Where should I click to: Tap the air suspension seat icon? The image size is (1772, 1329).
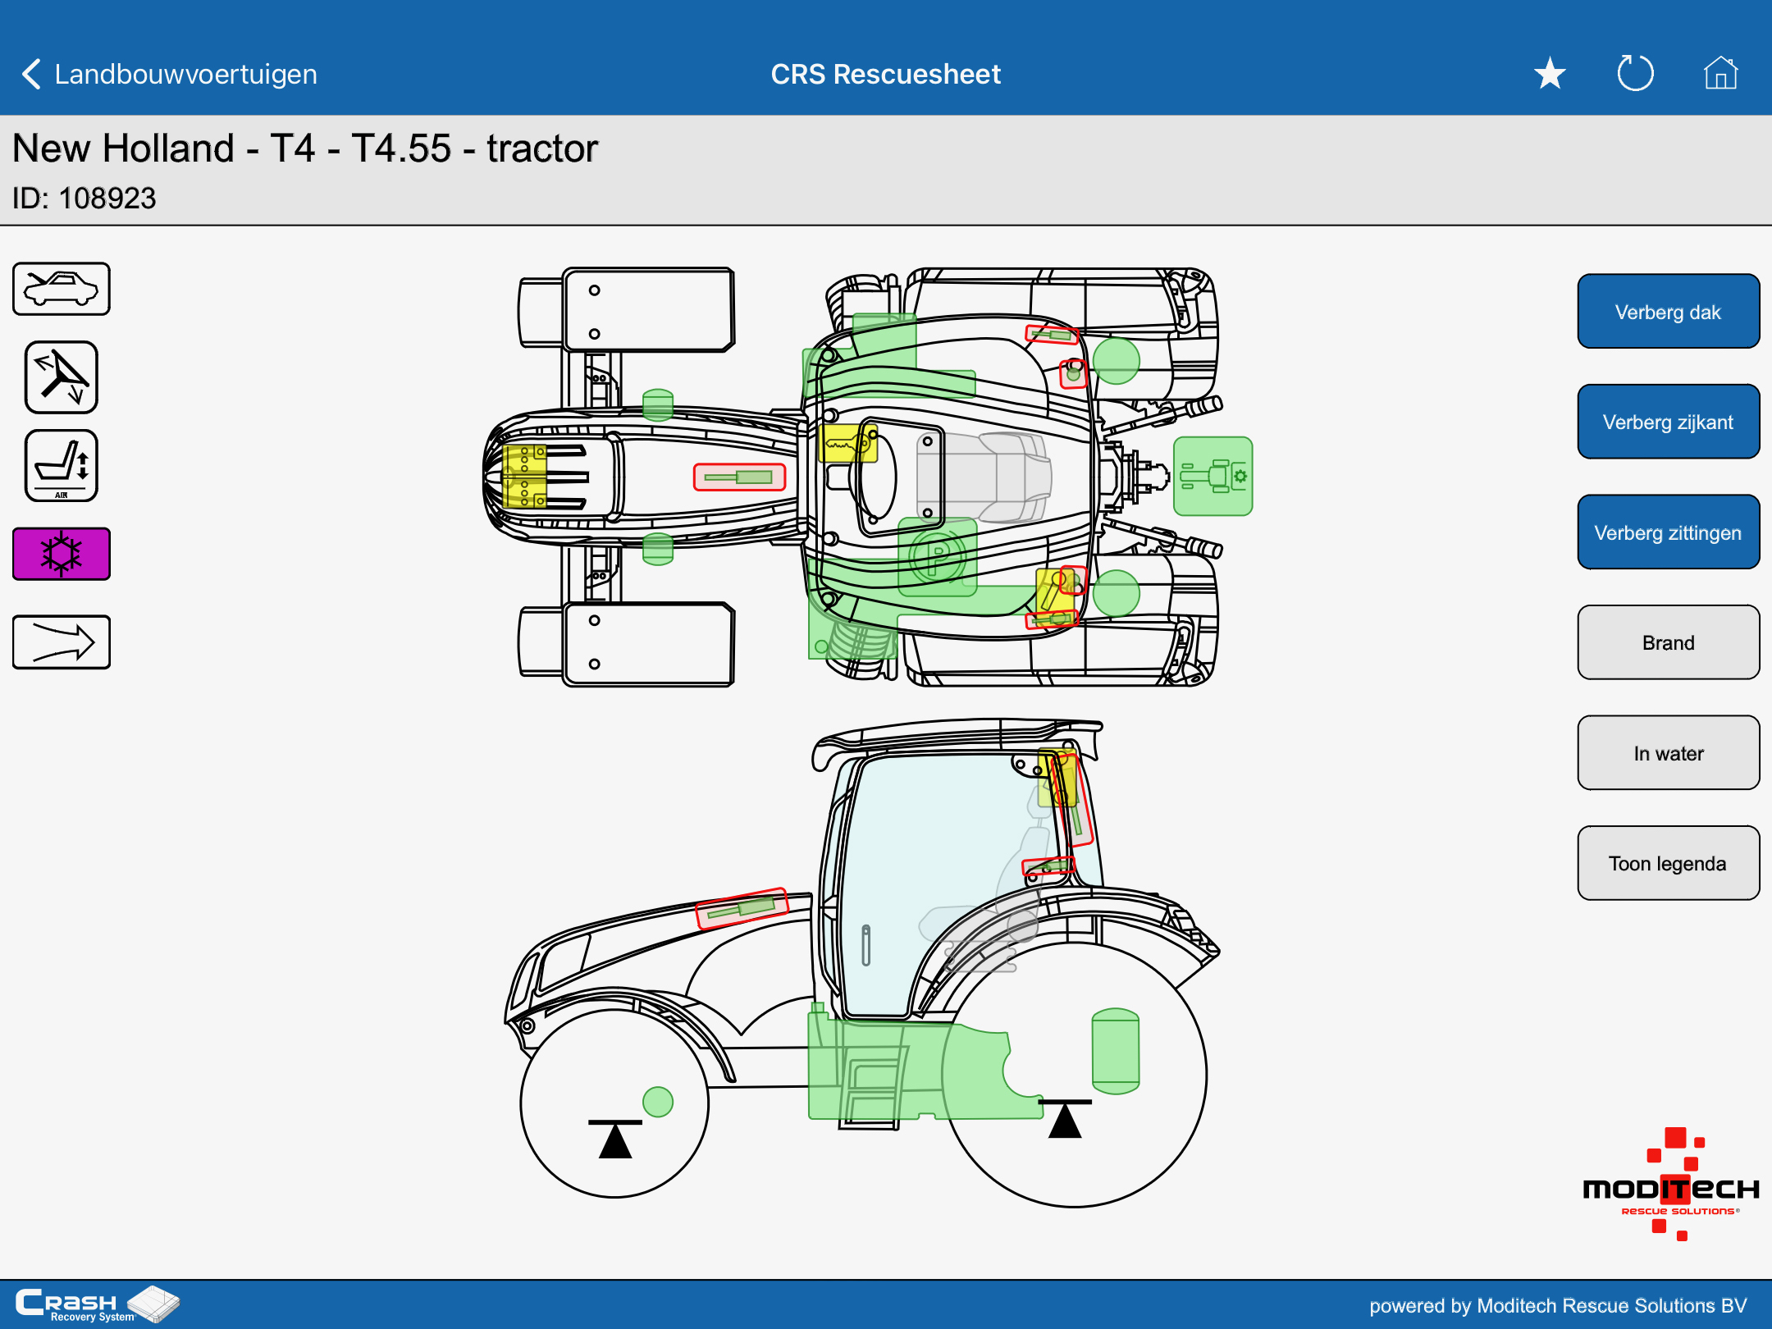point(62,465)
